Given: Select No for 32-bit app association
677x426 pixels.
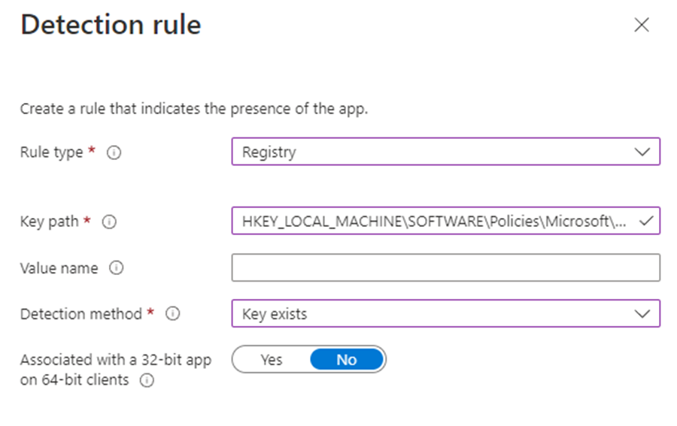Looking at the screenshot, I should tap(346, 360).
